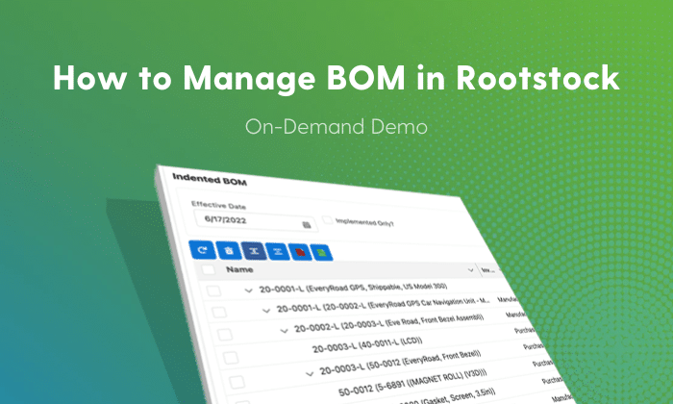
Task: Select the checkbox for the 50-0012 EveryRoad Front Bezel row
Action: click(237, 382)
